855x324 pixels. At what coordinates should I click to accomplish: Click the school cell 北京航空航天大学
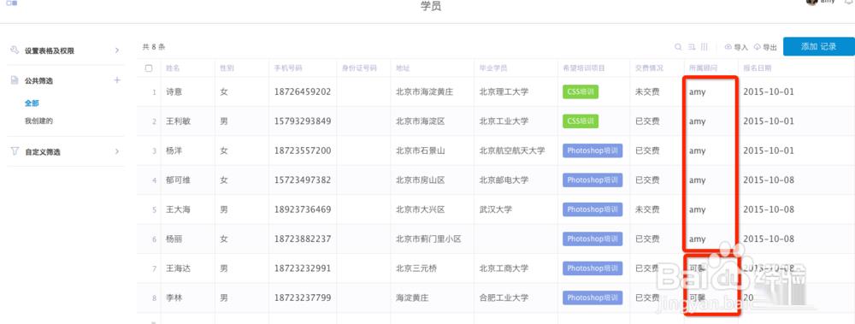pos(512,150)
